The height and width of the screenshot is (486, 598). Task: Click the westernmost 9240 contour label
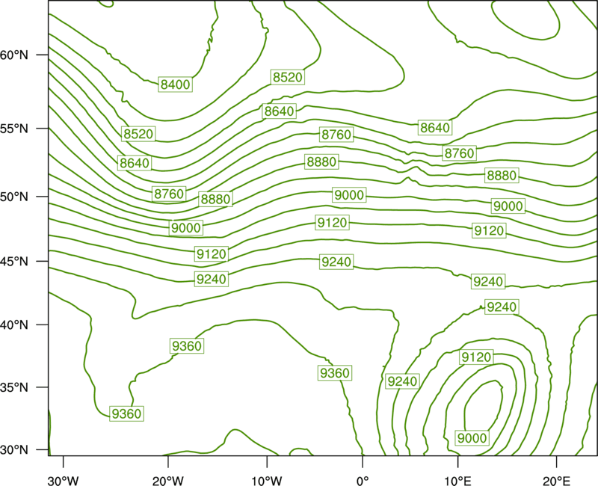point(212,279)
